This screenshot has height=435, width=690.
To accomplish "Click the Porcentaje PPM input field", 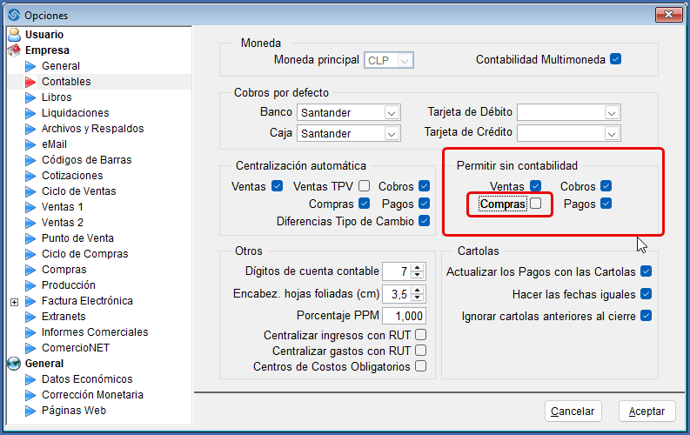I will pyautogui.click(x=404, y=316).
